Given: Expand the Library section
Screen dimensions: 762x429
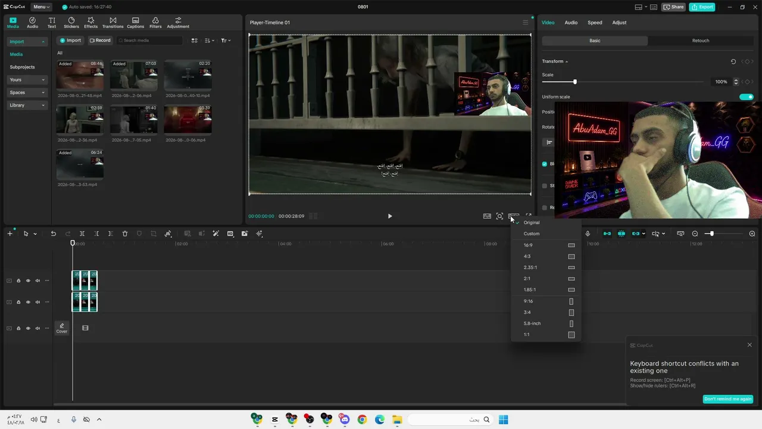Looking at the screenshot, I should coord(27,105).
